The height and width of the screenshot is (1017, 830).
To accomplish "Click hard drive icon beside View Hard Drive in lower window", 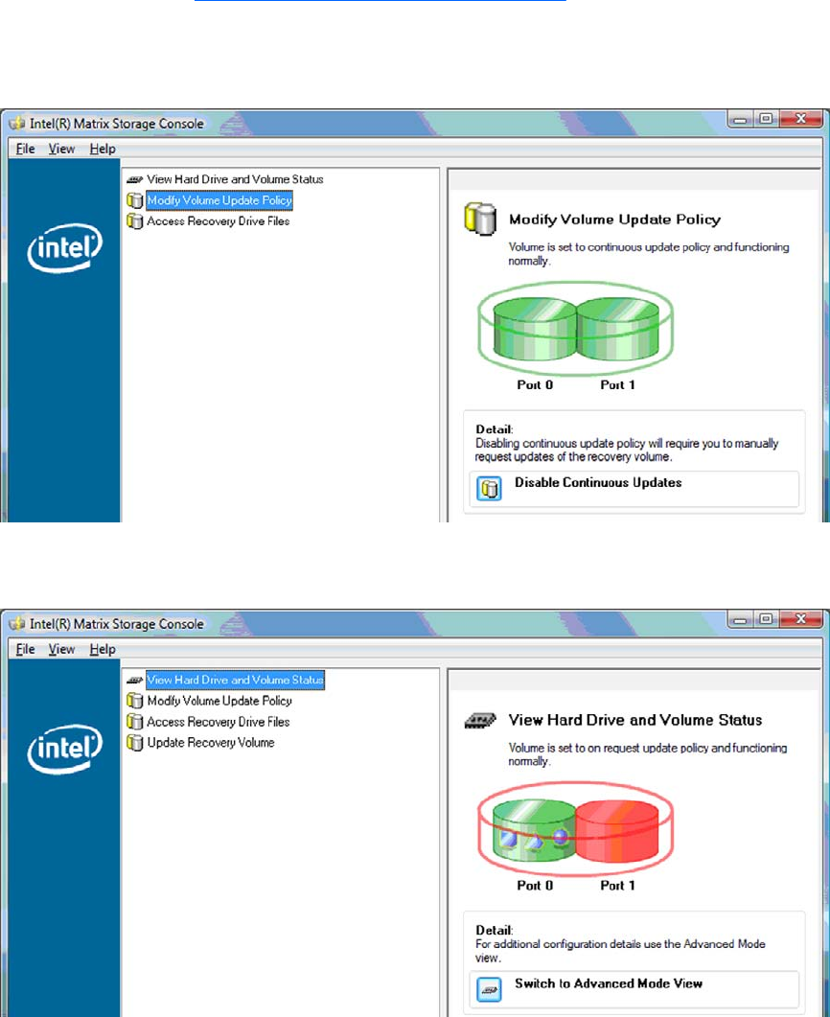I will click(x=135, y=680).
